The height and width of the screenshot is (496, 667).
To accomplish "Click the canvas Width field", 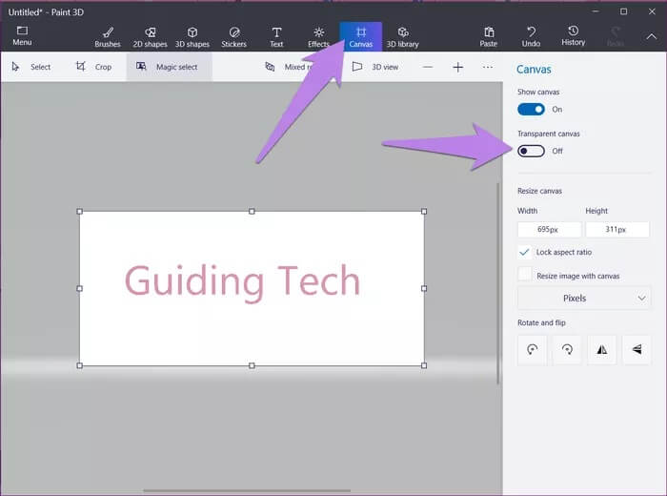I will click(x=549, y=230).
